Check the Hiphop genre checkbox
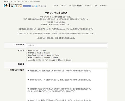 27,53
